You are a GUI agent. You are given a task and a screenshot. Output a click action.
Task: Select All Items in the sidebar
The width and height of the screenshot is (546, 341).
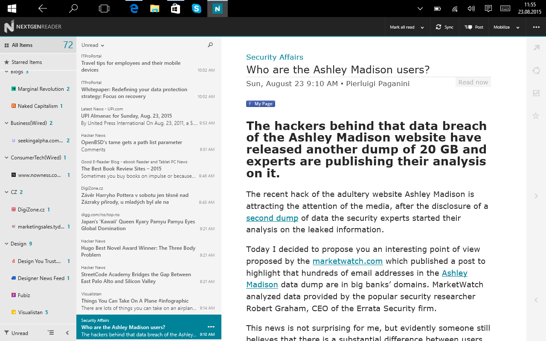pyautogui.click(x=38, y=45)
